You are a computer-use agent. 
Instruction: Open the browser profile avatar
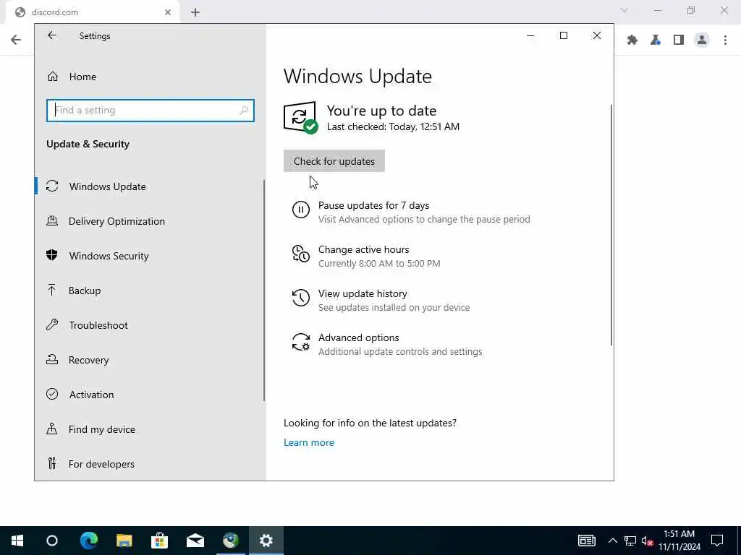pyautogui.click(x=702, y=40)
